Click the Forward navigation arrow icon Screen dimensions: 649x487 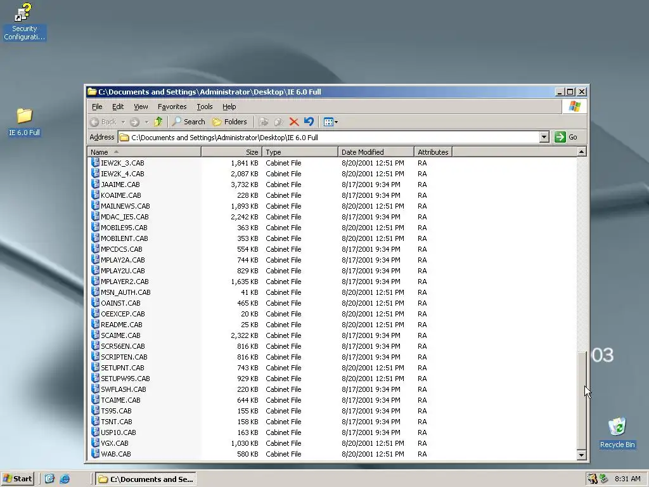[134, 122]
